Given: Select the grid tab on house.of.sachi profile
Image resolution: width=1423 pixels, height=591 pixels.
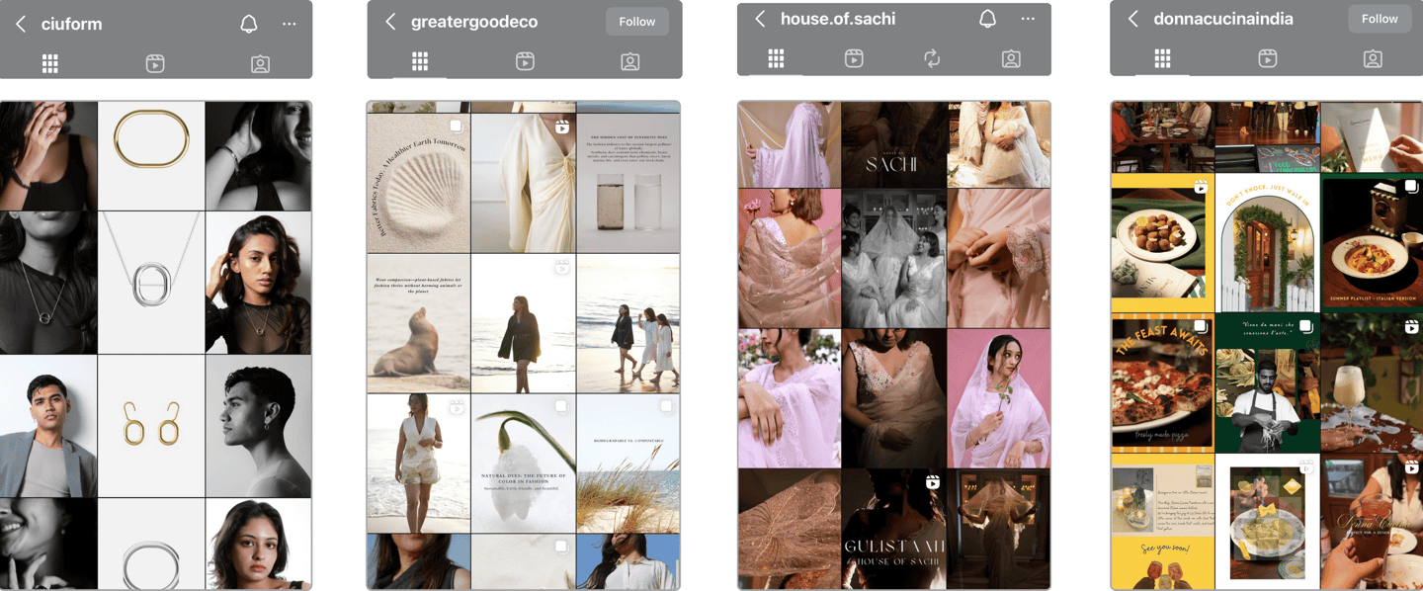Looking at the screenshot, I should (776, 59).
